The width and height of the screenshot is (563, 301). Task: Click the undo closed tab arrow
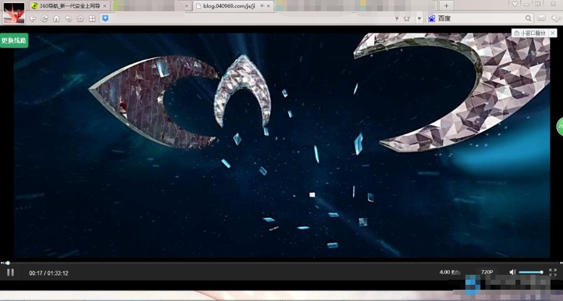click(68, 19)
